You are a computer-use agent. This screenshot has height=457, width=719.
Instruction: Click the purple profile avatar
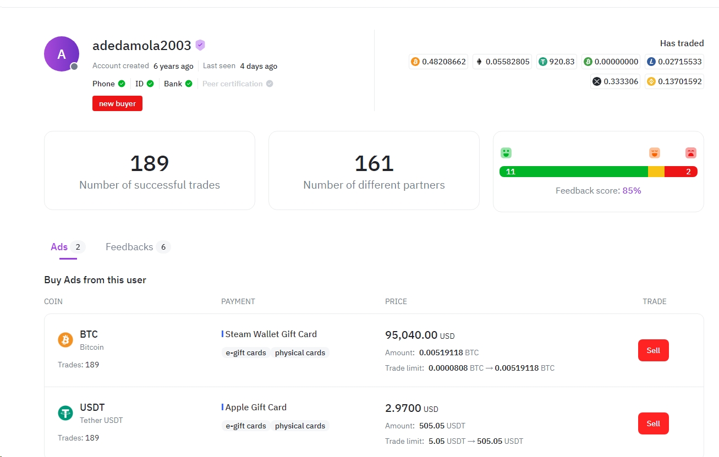point(62,54)
